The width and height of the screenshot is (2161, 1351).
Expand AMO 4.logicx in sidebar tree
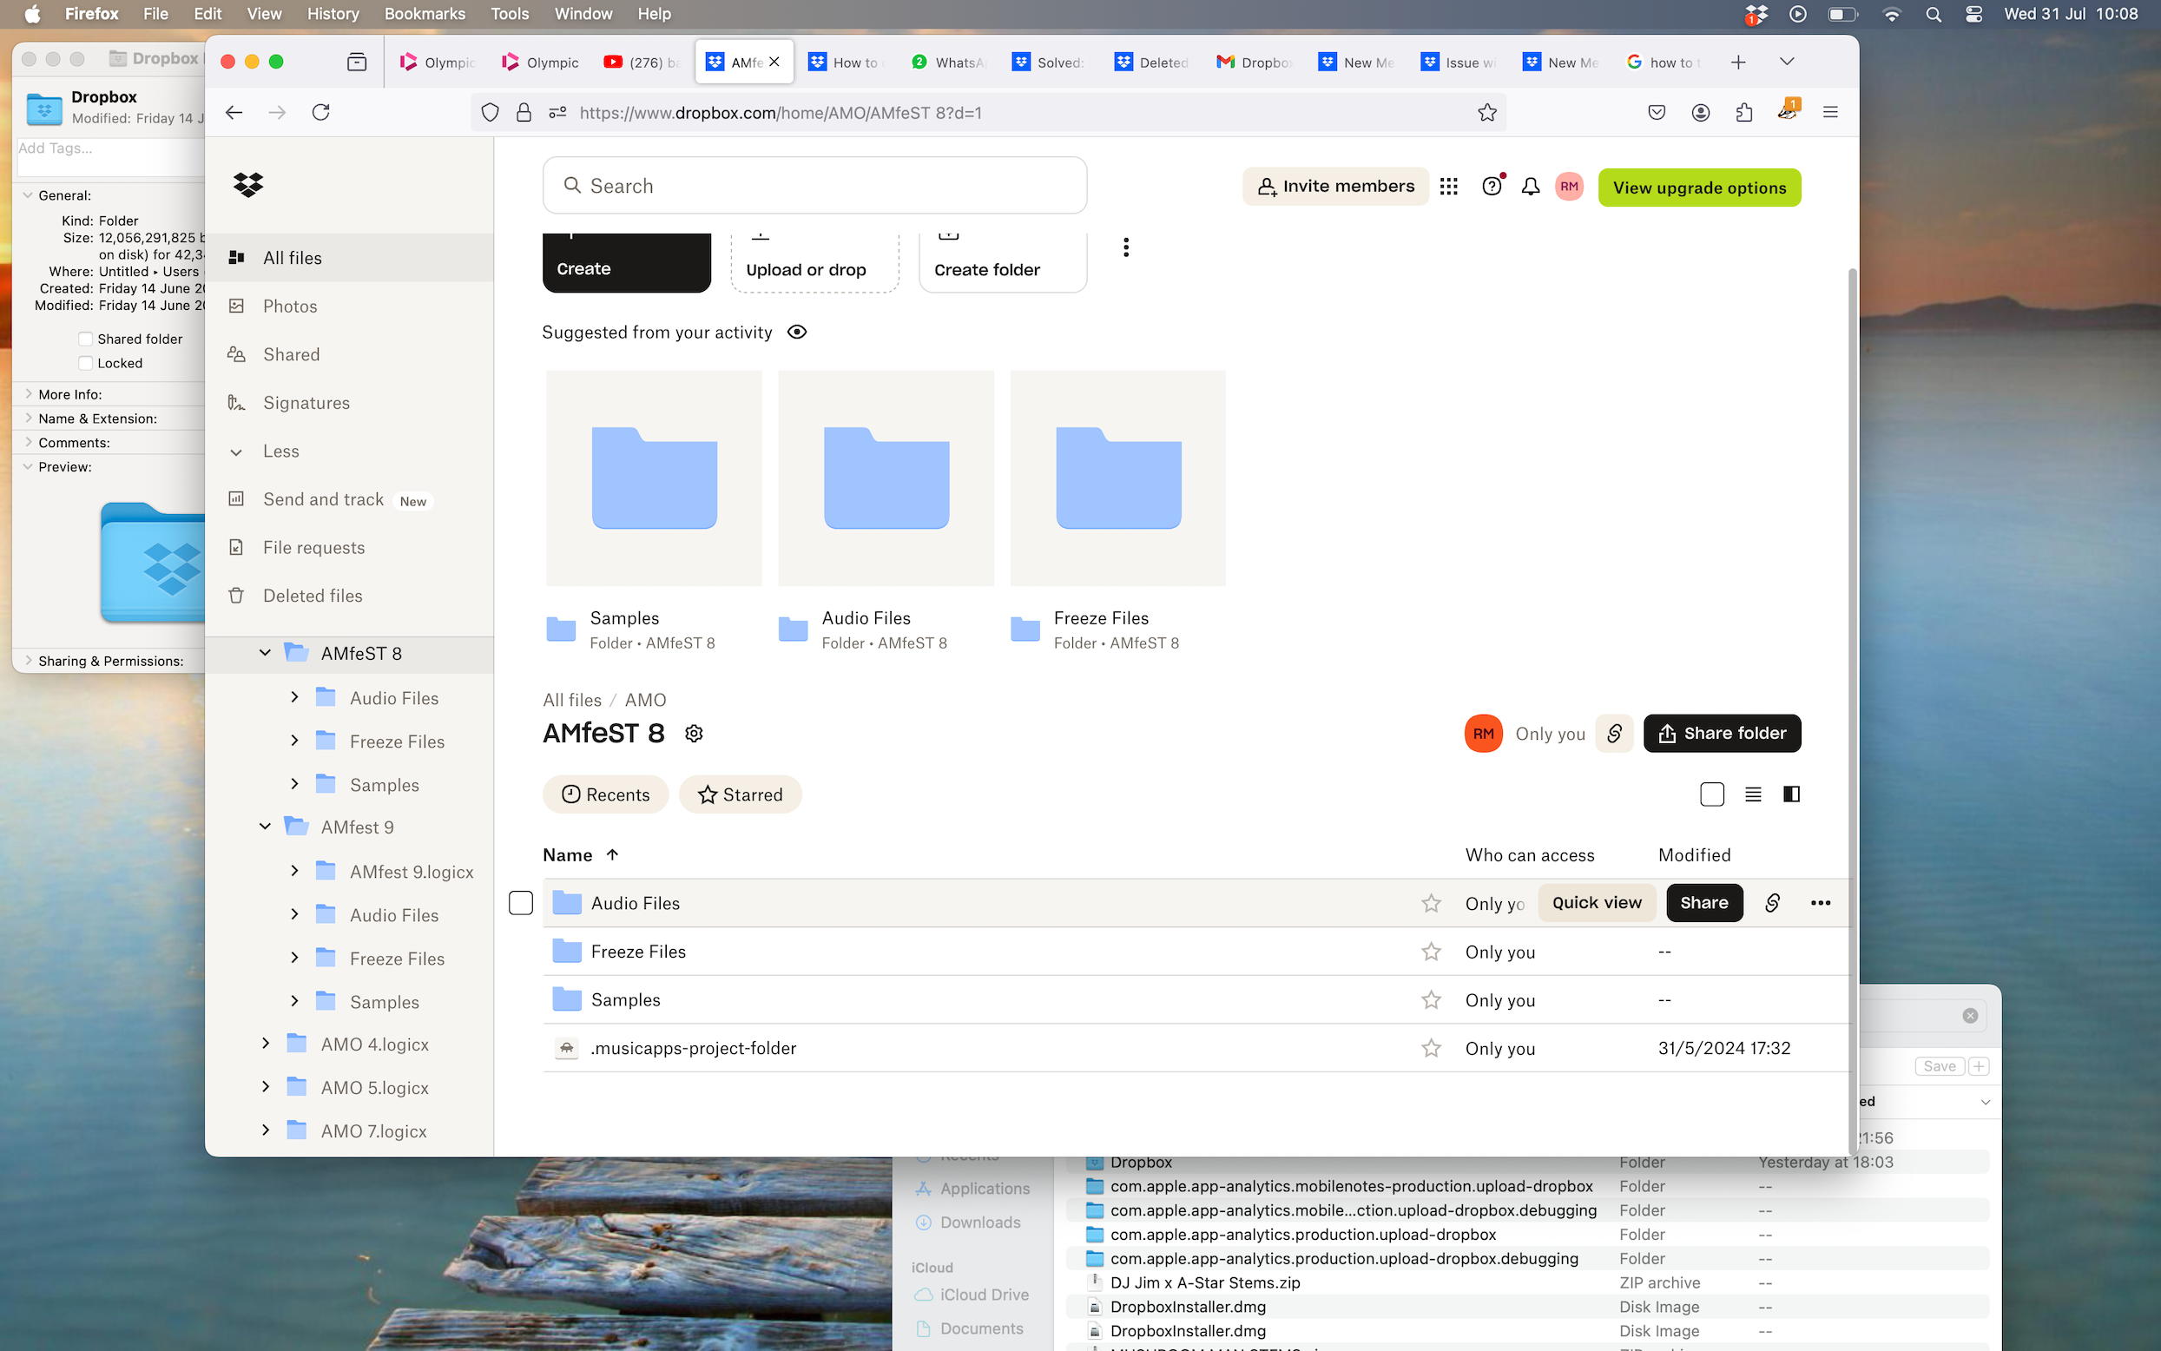tap(266, 1044)
